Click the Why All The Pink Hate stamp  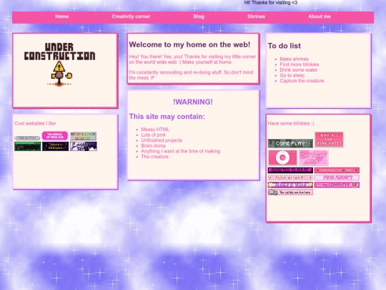click(329, 140)
